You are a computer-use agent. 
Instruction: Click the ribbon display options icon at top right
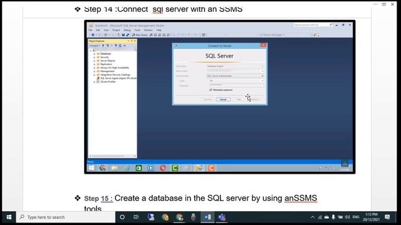[x=384, y=4]
